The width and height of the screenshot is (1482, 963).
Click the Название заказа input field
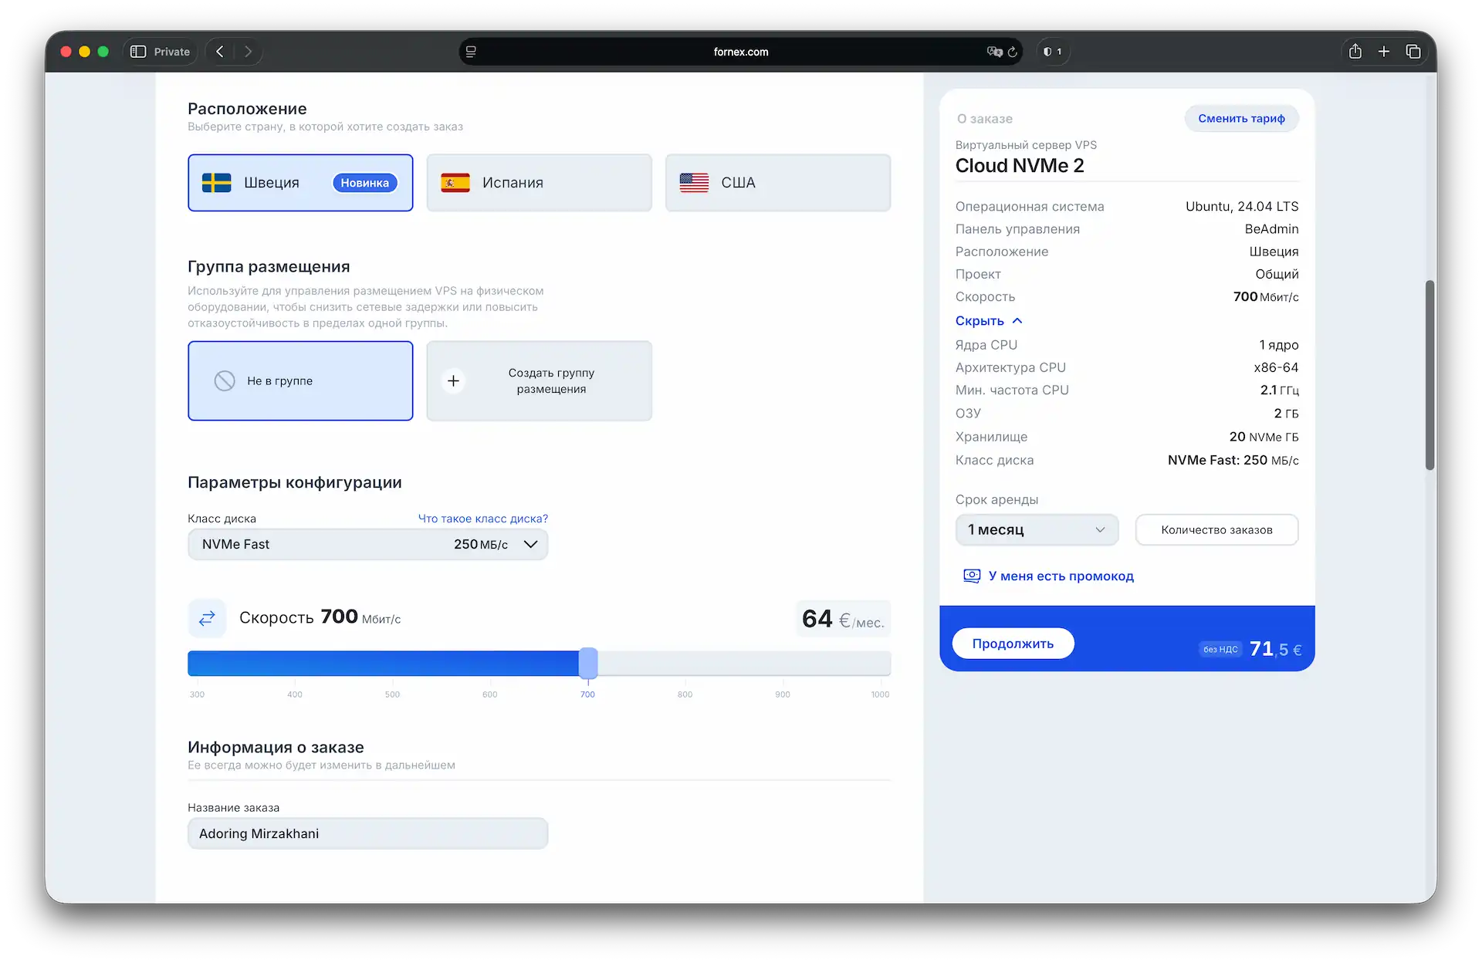367,834
